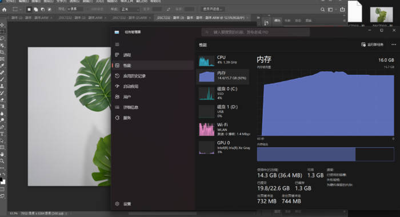
Task: Toggle Quick Mask mode in Photoshop toolbar
Action: (2, 190)
